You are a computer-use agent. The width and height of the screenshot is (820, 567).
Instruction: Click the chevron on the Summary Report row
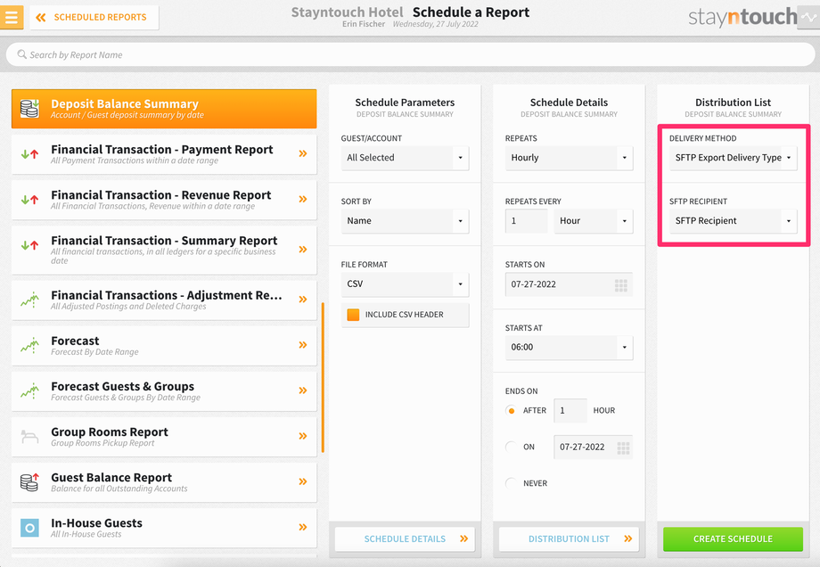[x=303, y=250]
